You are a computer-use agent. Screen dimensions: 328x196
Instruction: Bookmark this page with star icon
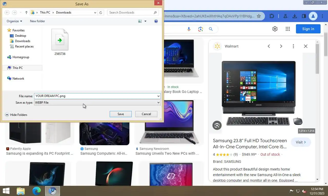[x=259, y=16]
